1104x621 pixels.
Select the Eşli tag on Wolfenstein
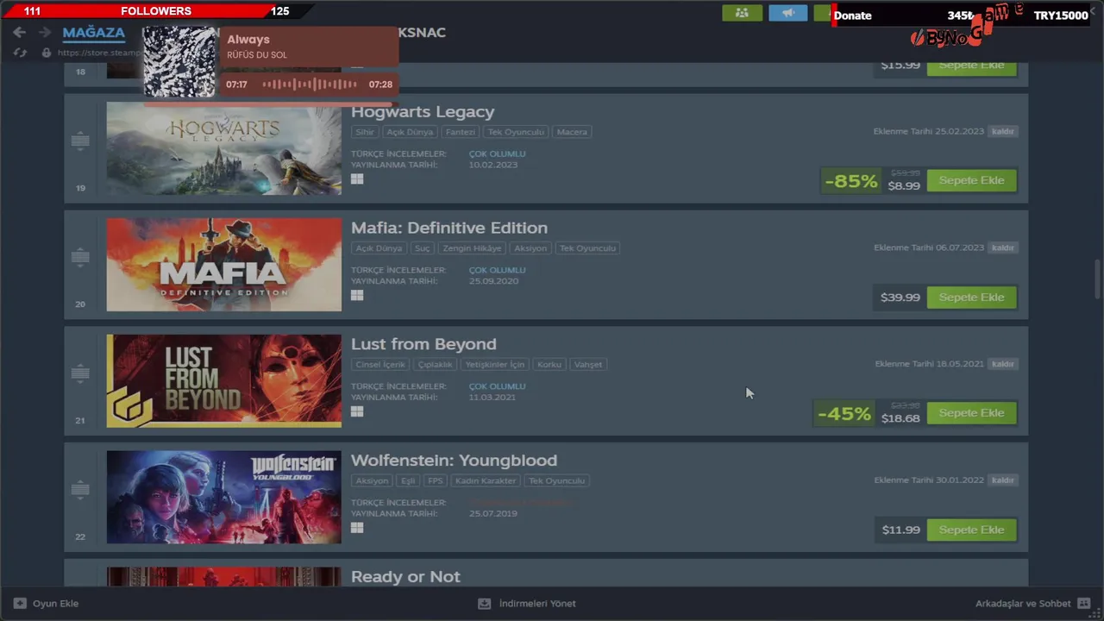tap(408, 481)
